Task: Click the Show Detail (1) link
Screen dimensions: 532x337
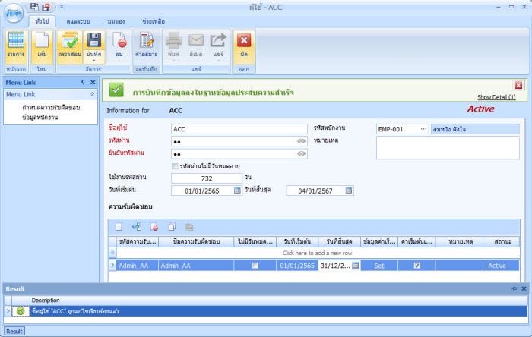Action: [496, 97]
